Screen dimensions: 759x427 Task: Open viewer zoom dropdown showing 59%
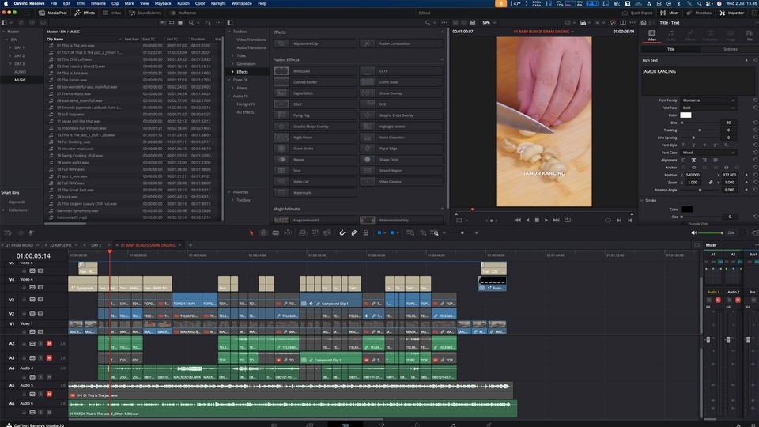[489, 22]
